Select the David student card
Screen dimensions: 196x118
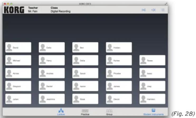[18, 47]
